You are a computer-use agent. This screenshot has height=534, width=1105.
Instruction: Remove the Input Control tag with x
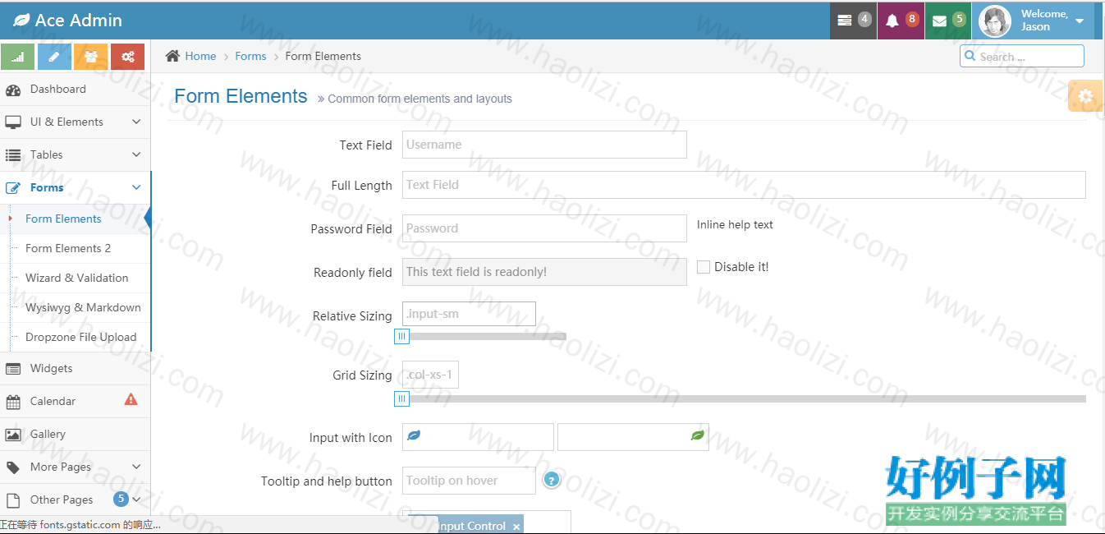[516, 527]
